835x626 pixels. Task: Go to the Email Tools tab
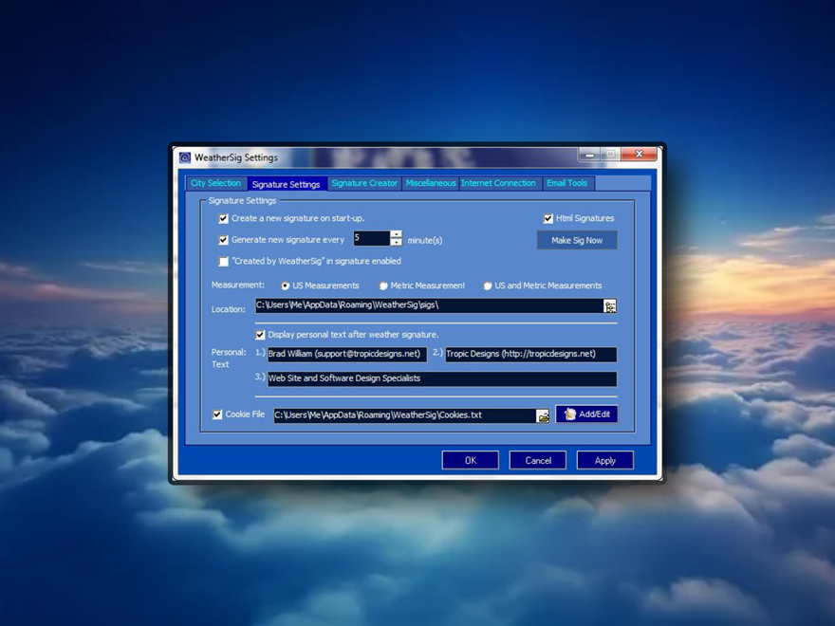567,183
